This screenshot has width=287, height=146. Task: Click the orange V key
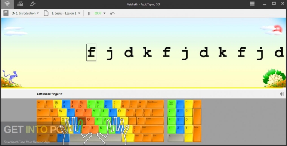[86, 129]
